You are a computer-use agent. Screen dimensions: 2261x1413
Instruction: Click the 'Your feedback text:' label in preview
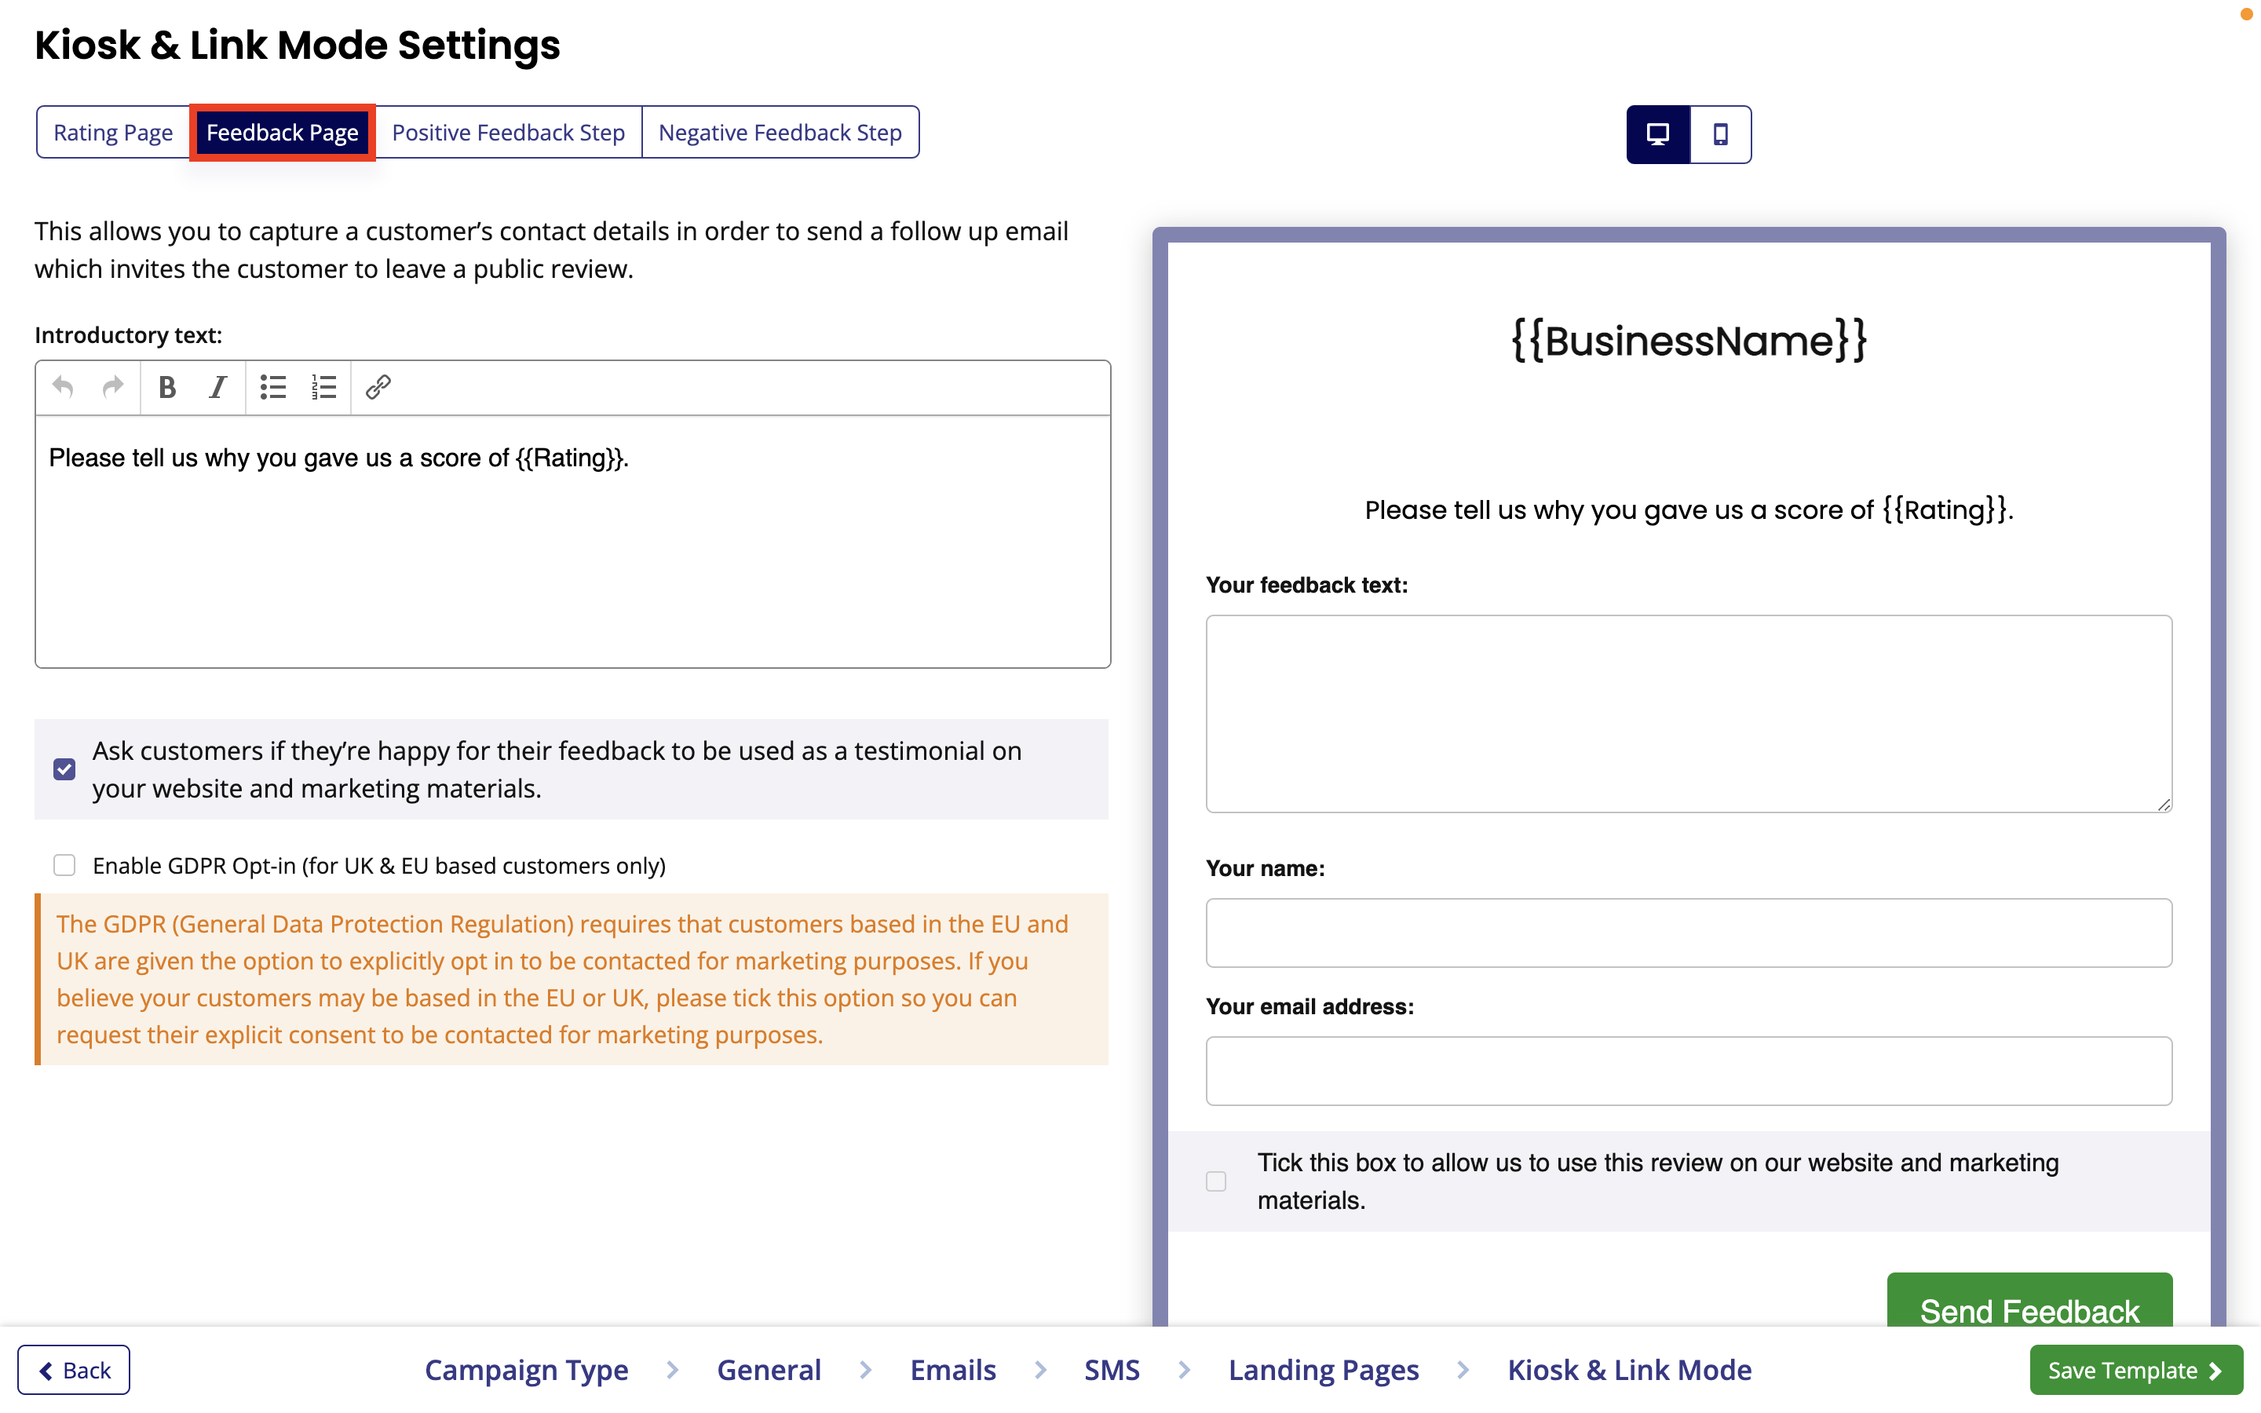click(x=1306, y=585)
